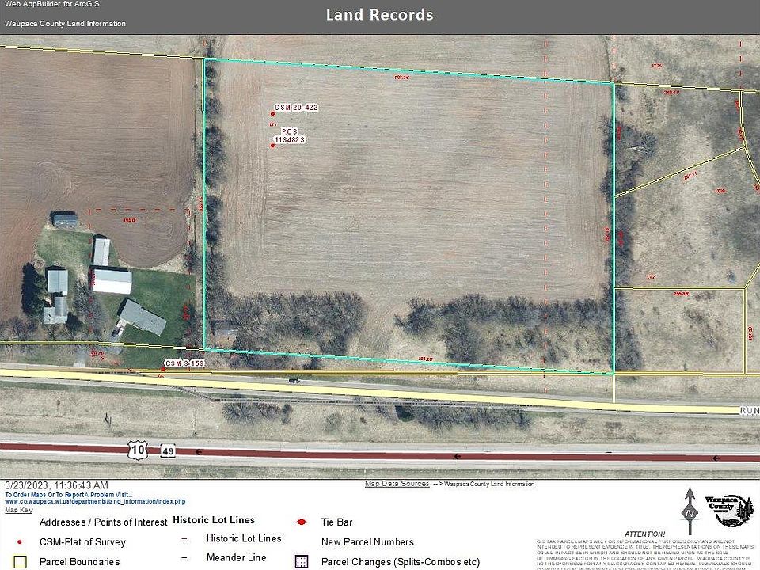Click the red Tie Bar legend symbol
760x570 pixels.
(x=302, y=522)
